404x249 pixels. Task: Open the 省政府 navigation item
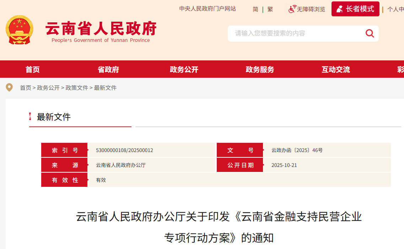point(108,70)
